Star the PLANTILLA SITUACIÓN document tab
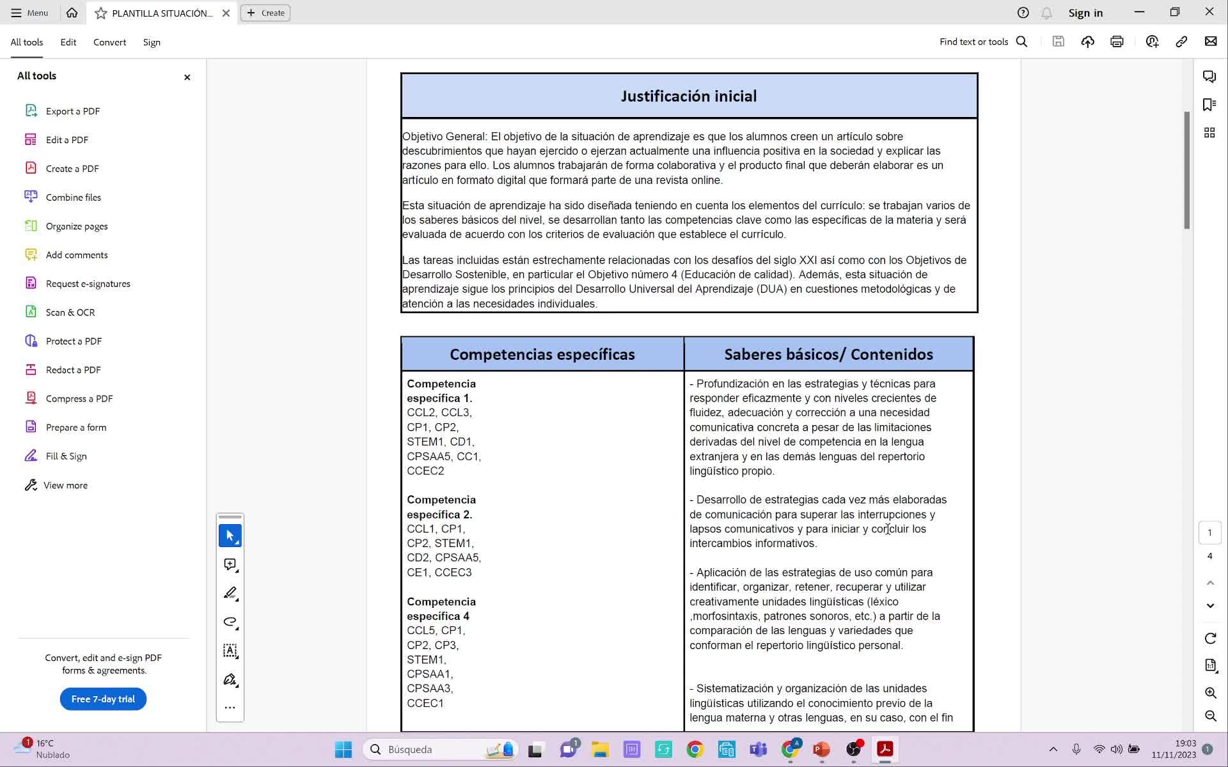The height and width of the screenshot is (767, 1228). [101, 13]
